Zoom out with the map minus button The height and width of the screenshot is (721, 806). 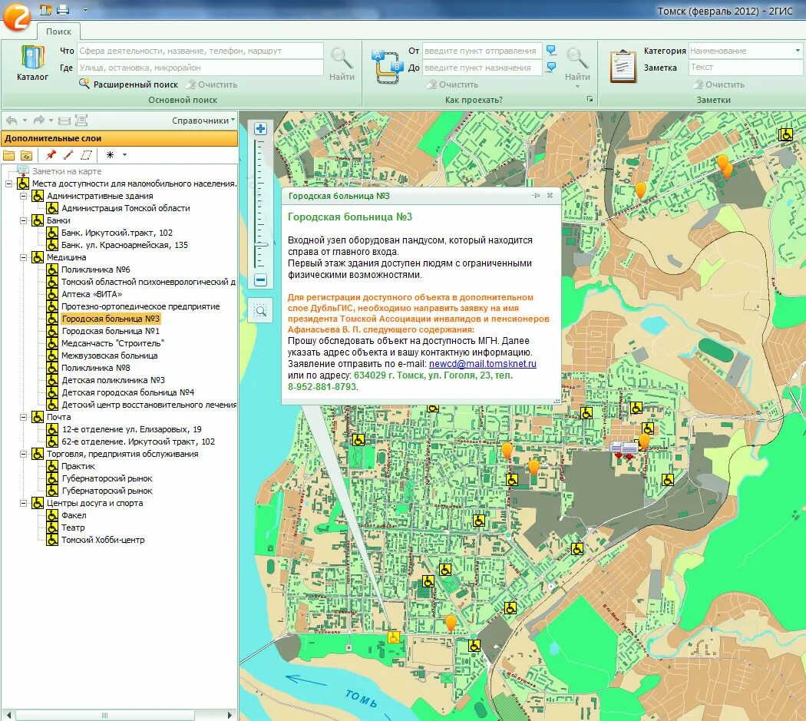point(261,280)
